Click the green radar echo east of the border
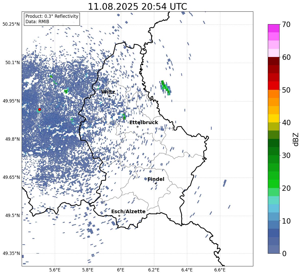302x275 pixels. point(166,88)
